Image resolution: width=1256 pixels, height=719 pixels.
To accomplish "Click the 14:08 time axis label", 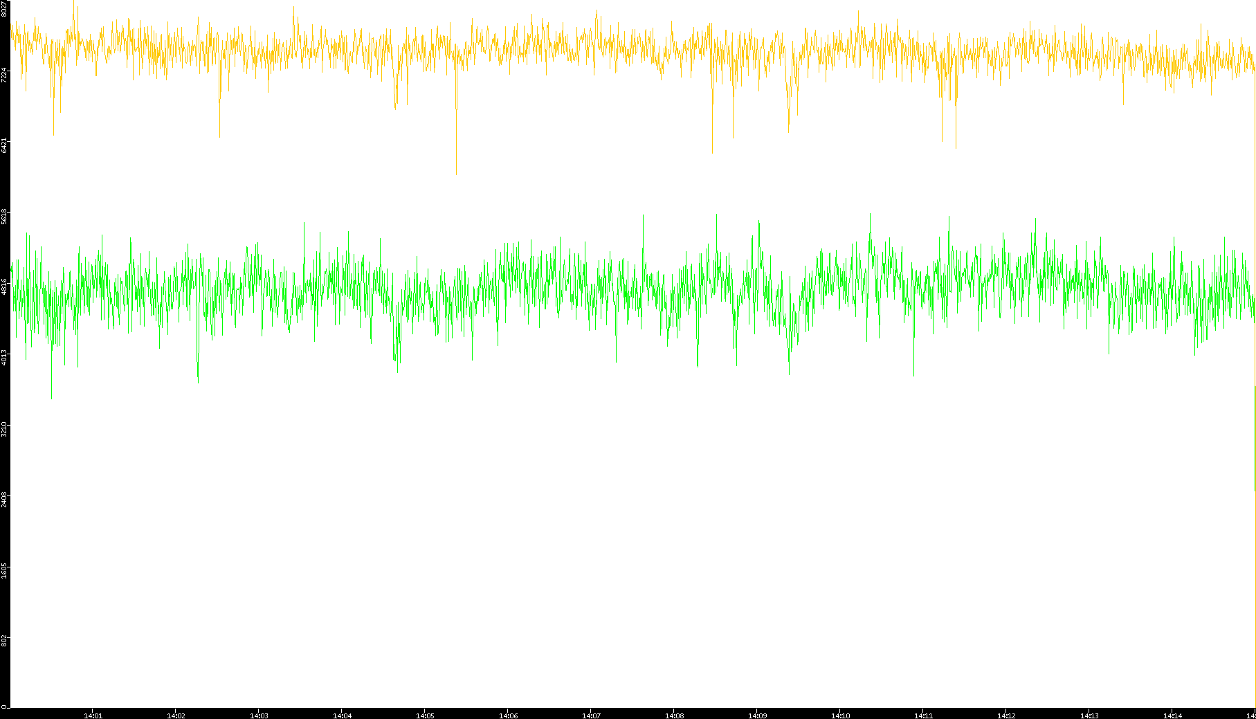I will click(x=674, y=716).
